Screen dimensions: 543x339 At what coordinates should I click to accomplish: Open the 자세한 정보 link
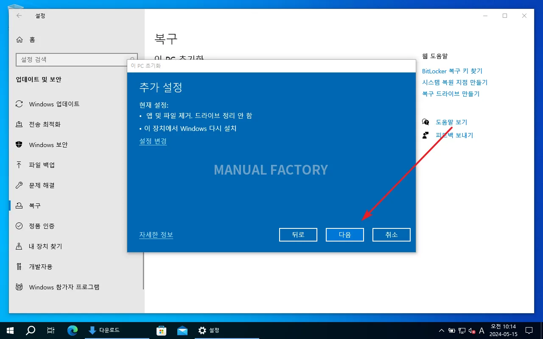156,235
